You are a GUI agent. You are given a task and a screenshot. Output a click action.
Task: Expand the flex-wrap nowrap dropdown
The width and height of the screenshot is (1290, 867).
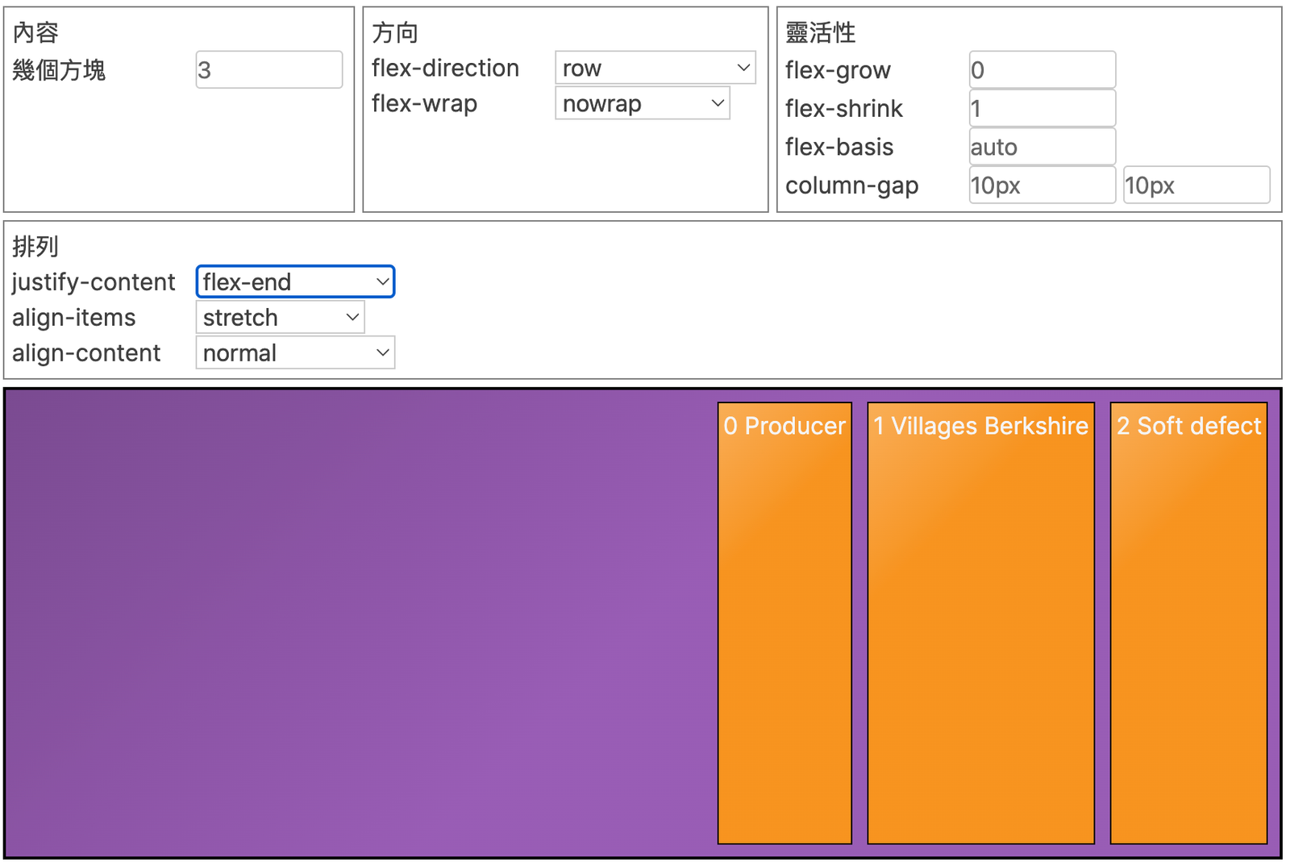click(x=642, y=103)
